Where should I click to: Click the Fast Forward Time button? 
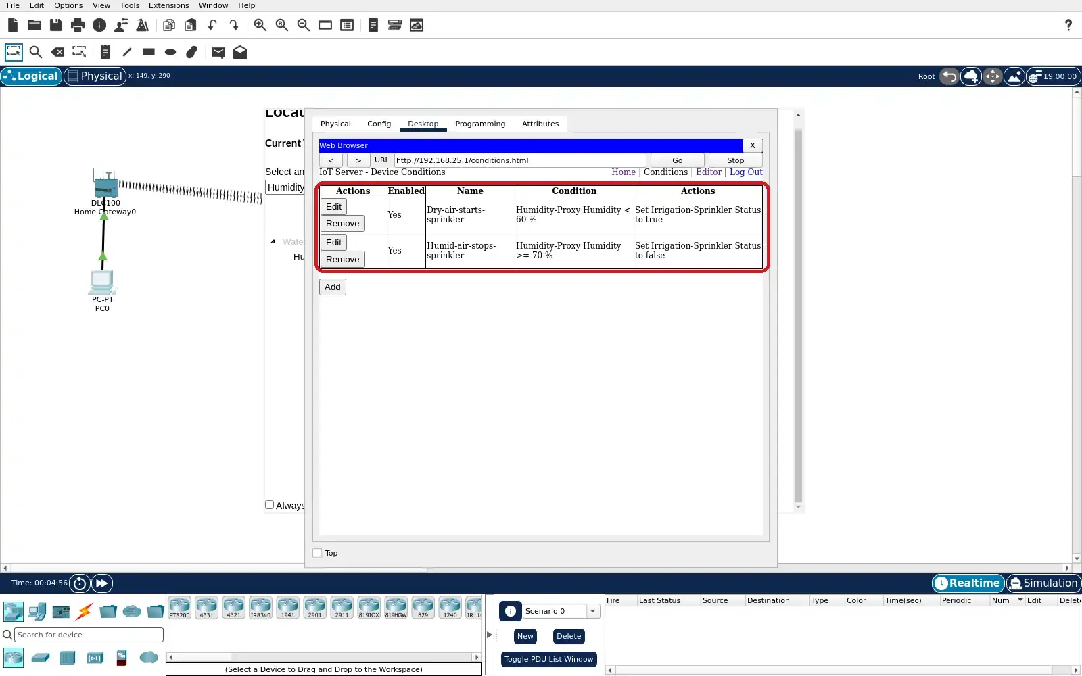click(x=101, y=583)
